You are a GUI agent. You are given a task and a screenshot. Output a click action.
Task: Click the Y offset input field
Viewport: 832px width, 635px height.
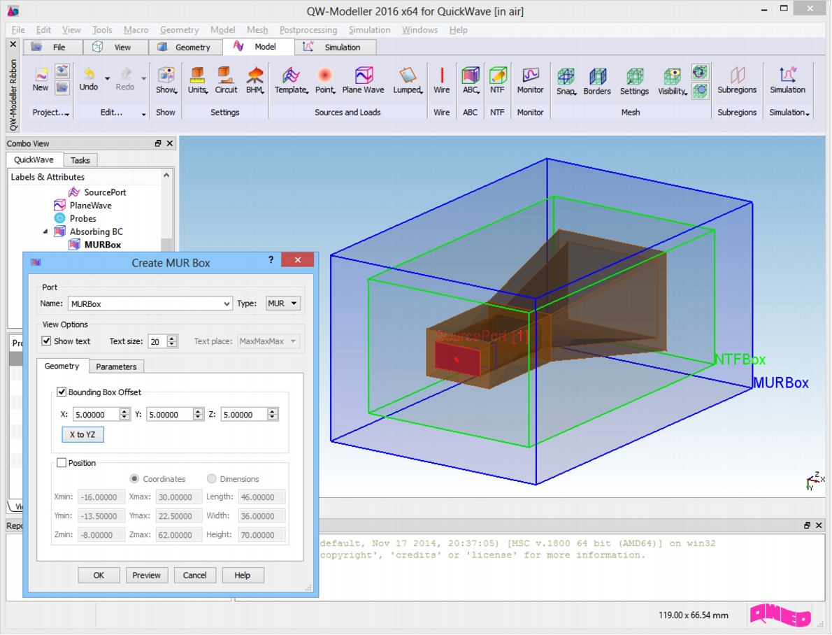click(169, 415)
